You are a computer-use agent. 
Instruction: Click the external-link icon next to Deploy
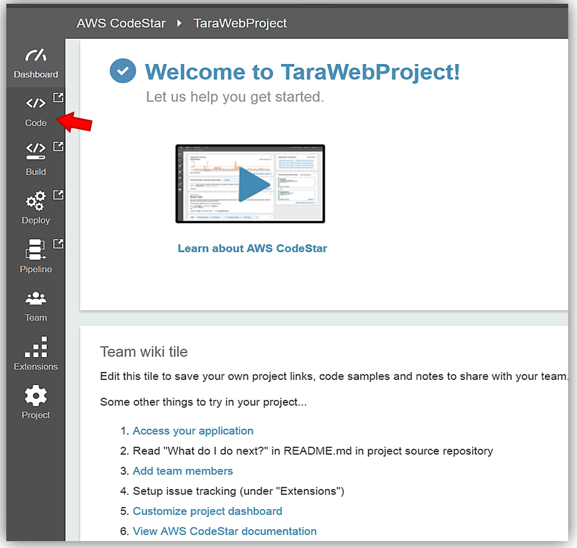58,195
